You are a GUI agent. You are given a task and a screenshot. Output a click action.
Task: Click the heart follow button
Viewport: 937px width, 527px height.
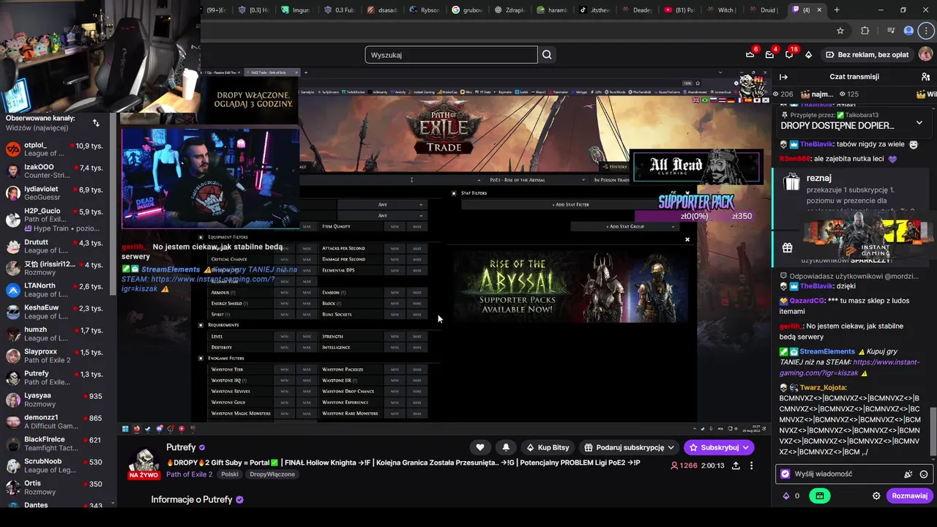point(480,447)
